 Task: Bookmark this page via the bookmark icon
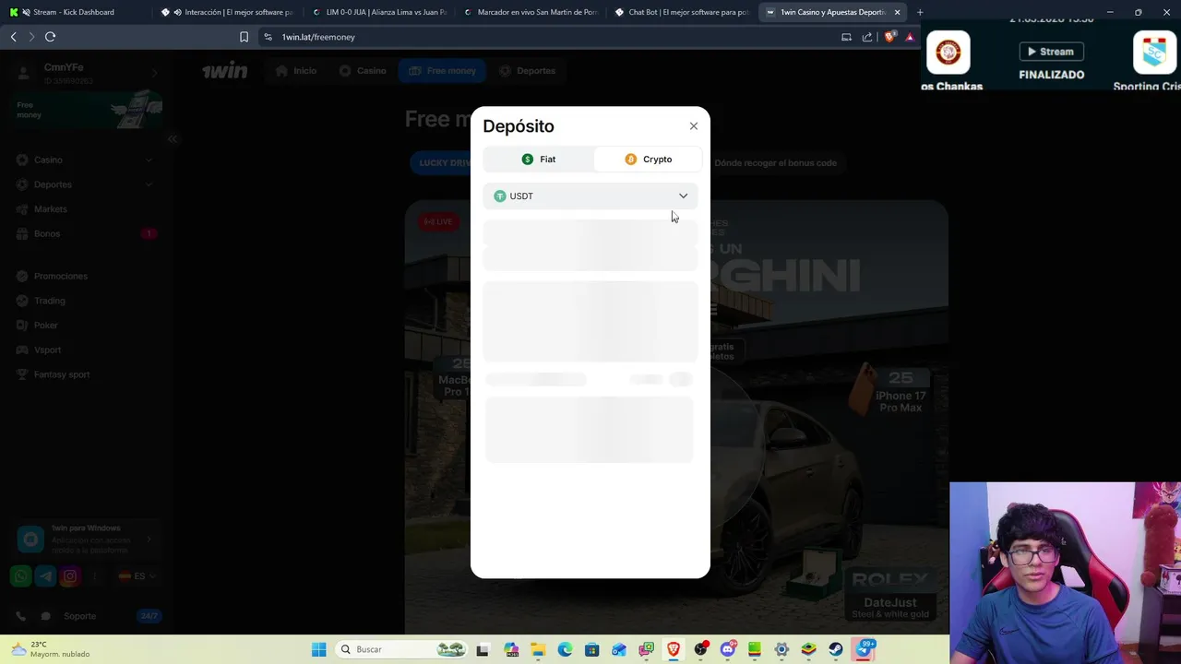244,37
